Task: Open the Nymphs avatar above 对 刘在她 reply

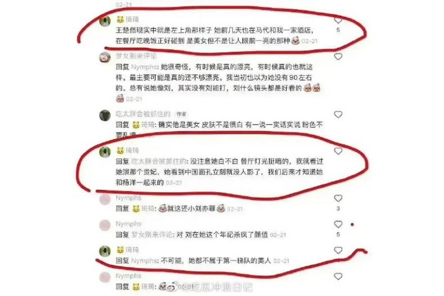Action: point(105,225)
